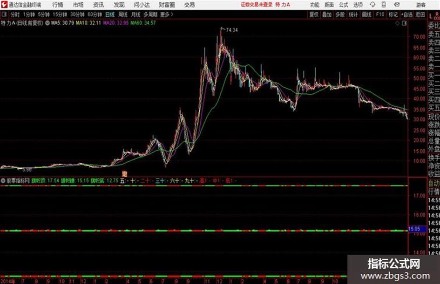Viewport: 440px width, 284px height.
Task: Click the green value 12.75 in indicator row
Action: click(113, 180)
